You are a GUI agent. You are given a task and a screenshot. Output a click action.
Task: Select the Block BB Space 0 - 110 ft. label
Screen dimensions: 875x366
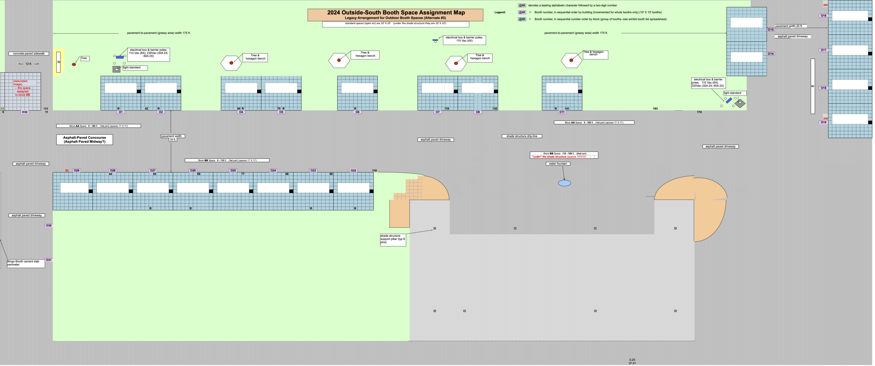[227, 160]
